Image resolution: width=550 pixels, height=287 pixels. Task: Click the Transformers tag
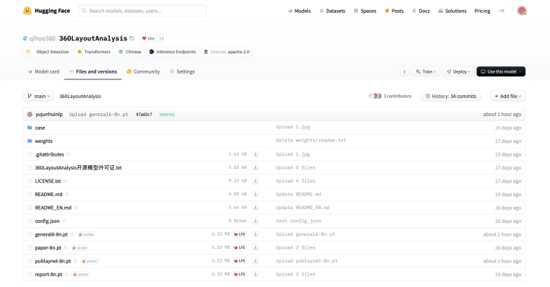click(94, 52)
